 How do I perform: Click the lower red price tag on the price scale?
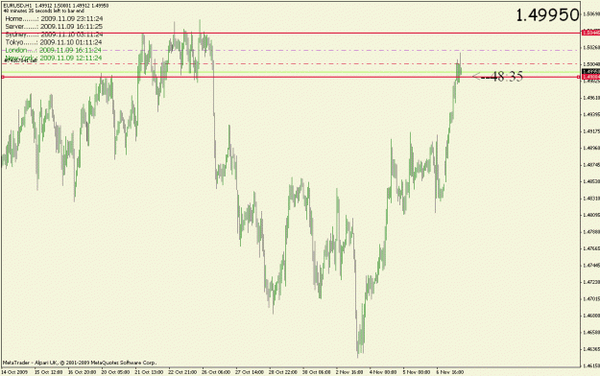(x=590, y=77)
